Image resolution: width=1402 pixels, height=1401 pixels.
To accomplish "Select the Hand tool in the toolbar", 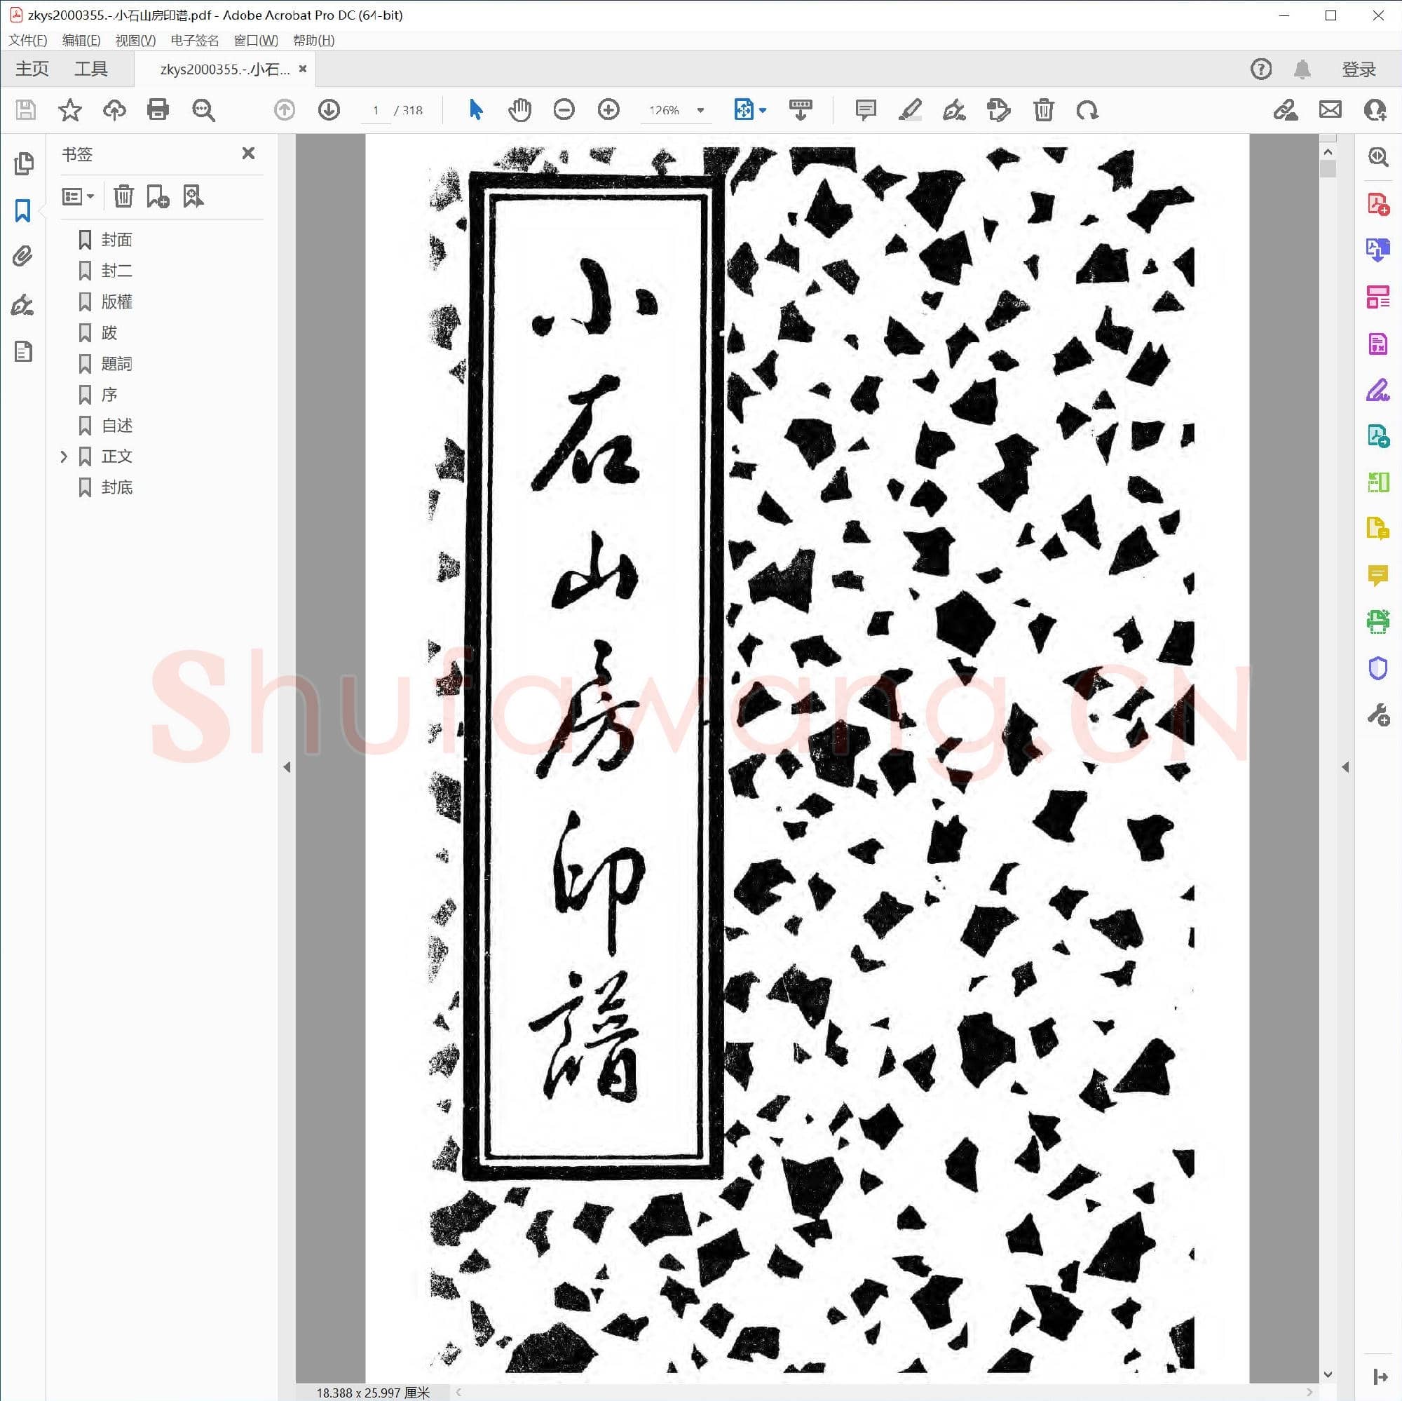I will click(519, 109).
